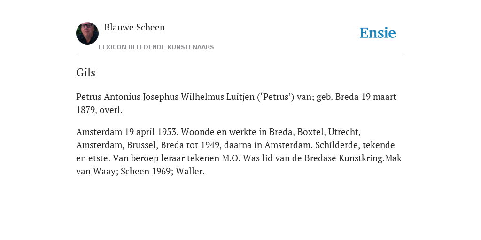Click the text Schilderde, tekende

pos(355,145)
